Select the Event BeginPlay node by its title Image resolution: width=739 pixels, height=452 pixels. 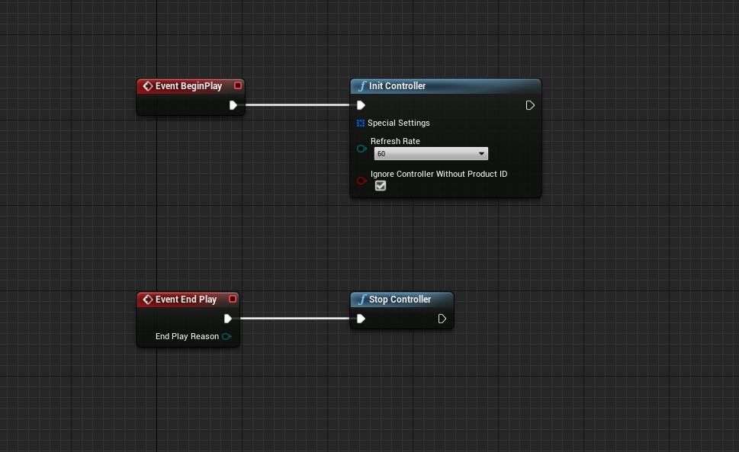coord(188,86)
